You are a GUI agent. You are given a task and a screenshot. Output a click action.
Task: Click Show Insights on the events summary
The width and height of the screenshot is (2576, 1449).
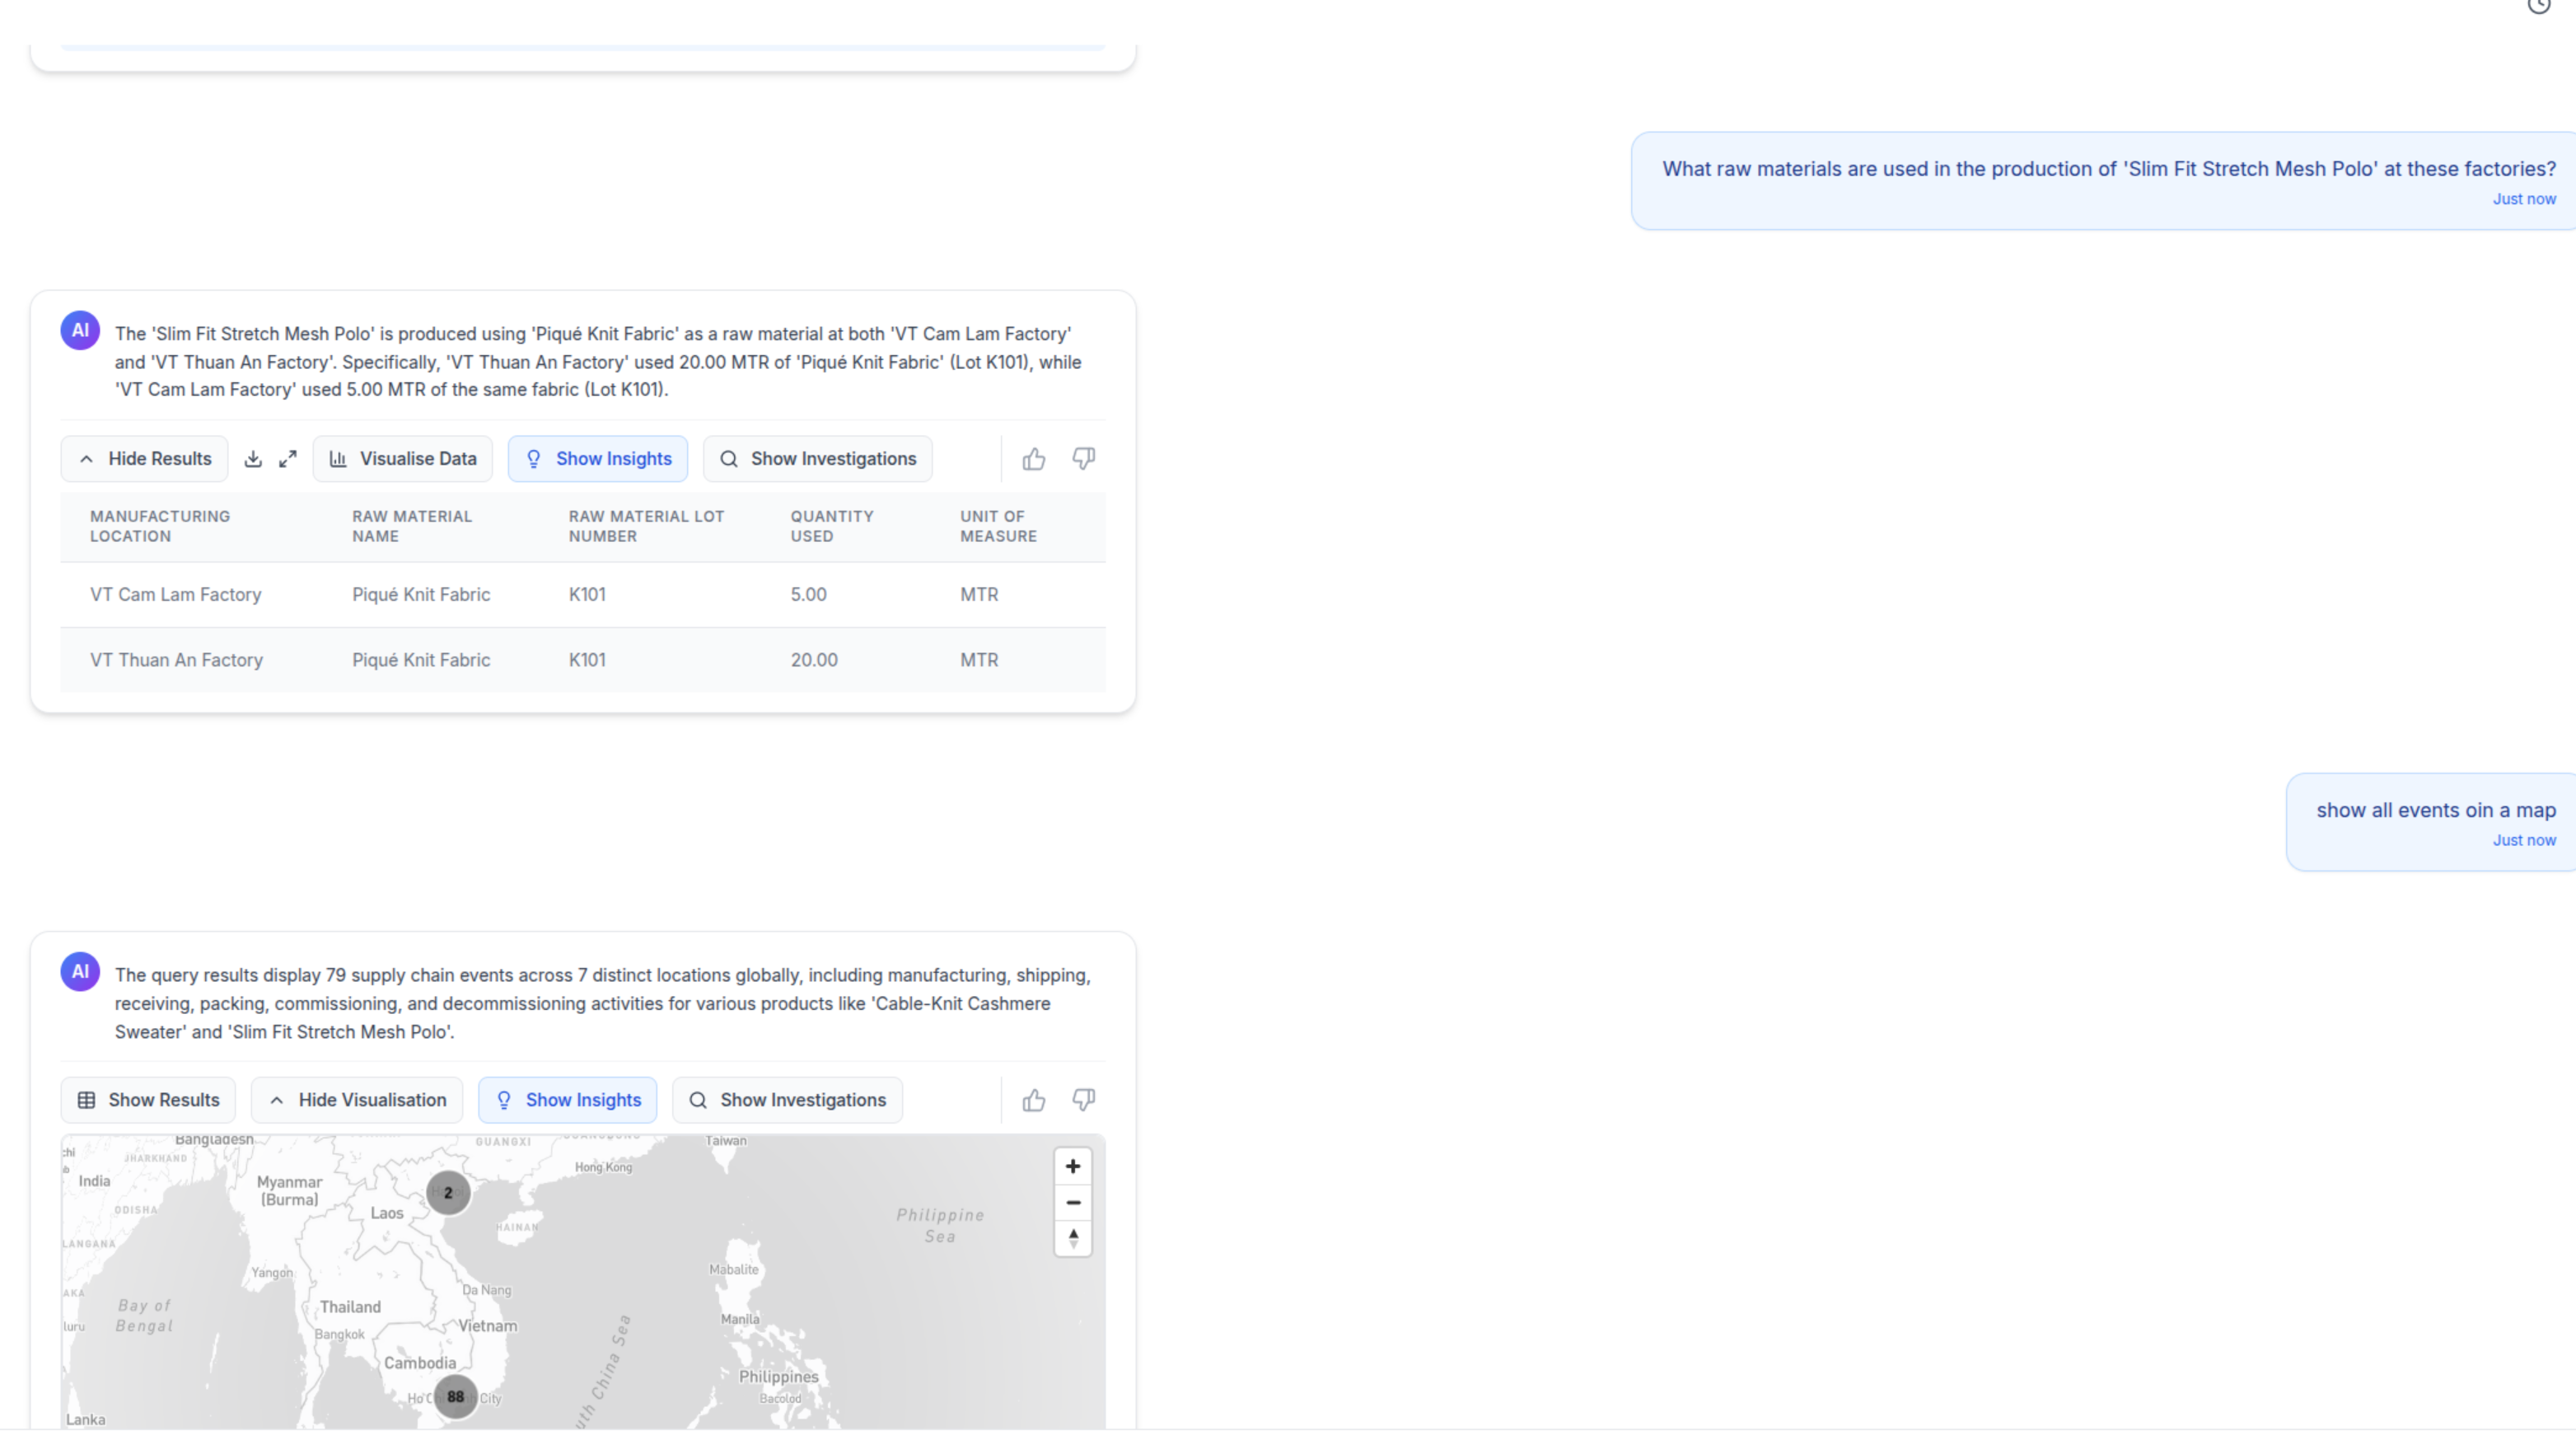click(x=567, y=1099)
